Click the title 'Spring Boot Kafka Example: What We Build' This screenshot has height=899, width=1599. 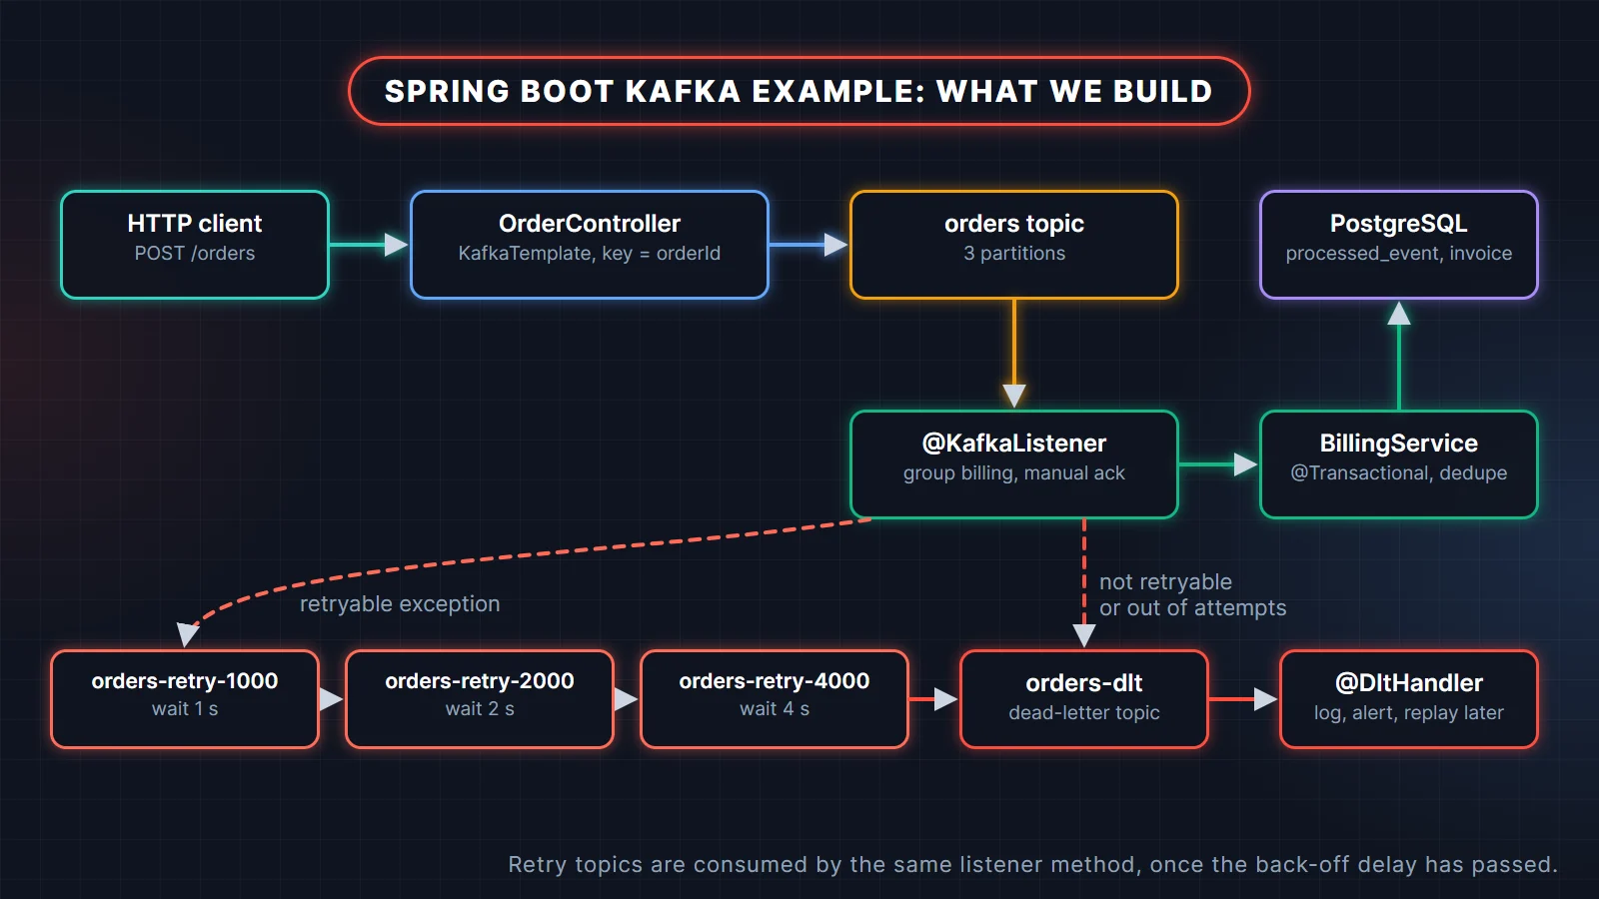tap(799, 91)
